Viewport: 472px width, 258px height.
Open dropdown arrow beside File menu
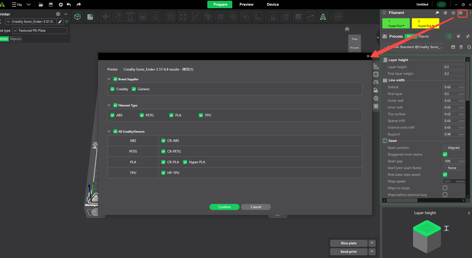(x=28, y=4)
